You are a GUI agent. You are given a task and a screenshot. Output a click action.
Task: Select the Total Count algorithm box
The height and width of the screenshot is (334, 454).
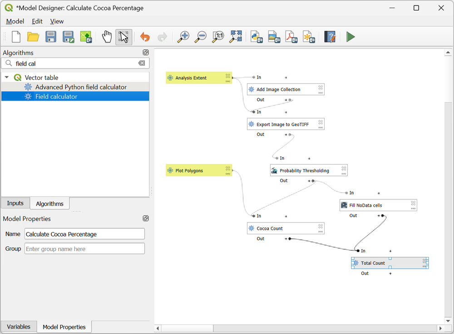pos(390,263)
